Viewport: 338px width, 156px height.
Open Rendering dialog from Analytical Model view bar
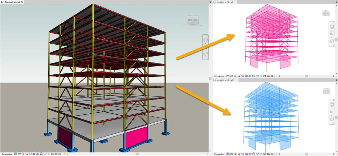(243, 76)
